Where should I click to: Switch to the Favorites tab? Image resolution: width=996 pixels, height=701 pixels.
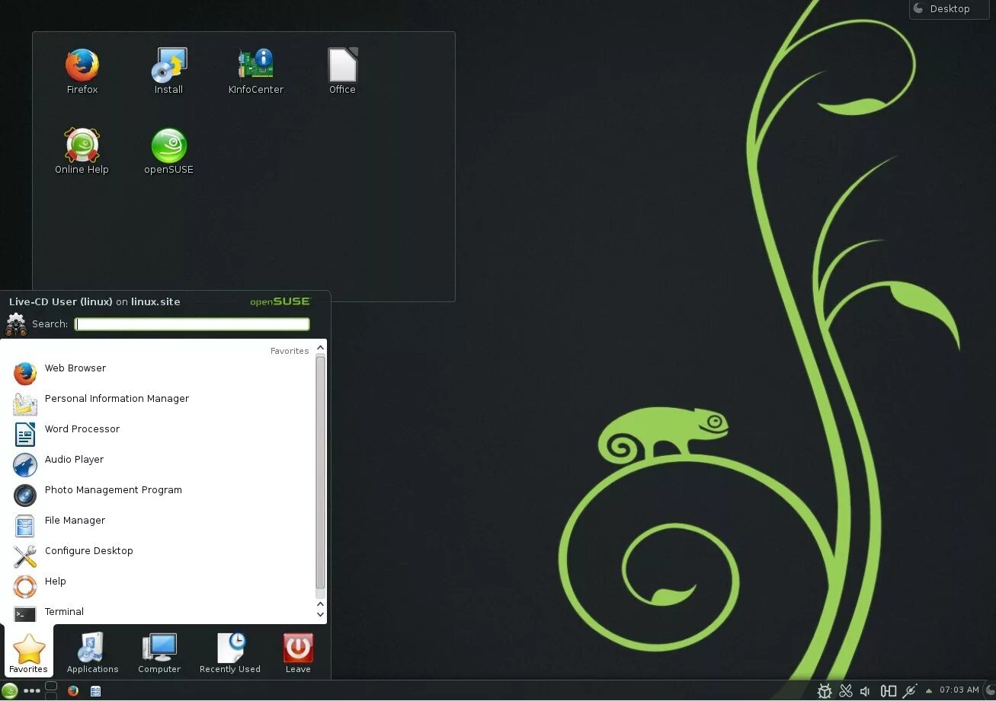[x=28, y=652]
